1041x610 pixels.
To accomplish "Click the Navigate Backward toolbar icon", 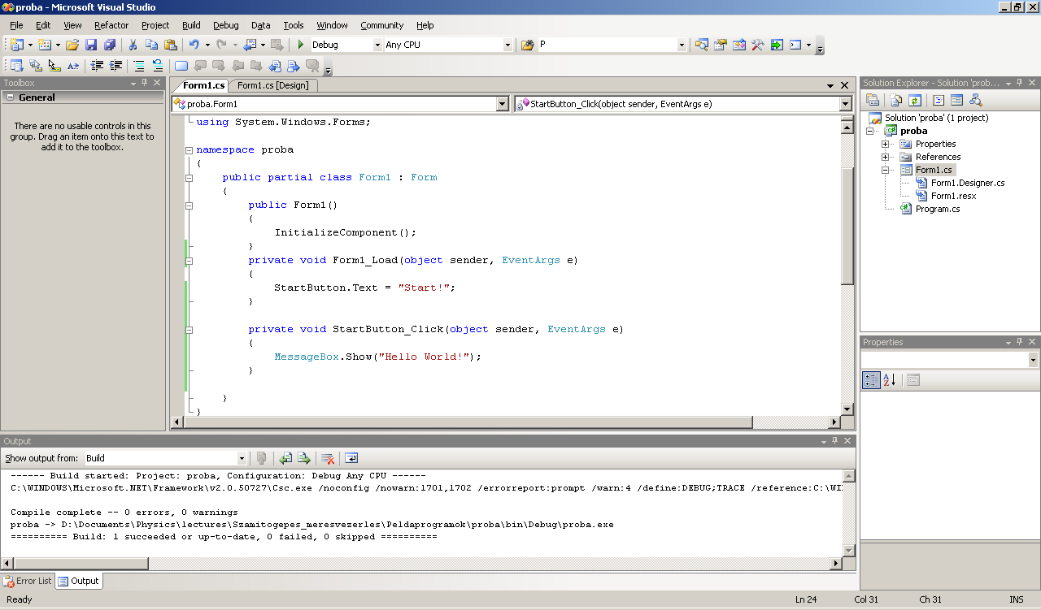I will 250,45.
